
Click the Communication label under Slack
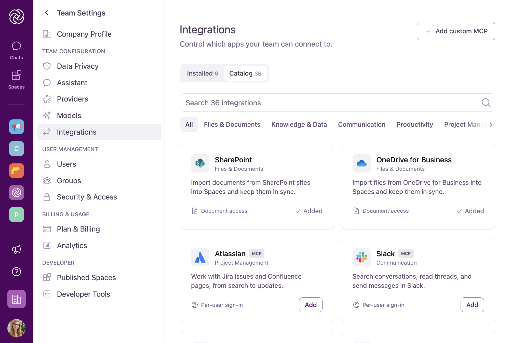[x=396, y=263]
